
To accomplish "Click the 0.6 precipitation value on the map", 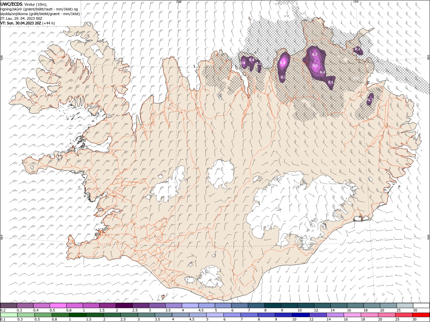I will coord(315,66).
